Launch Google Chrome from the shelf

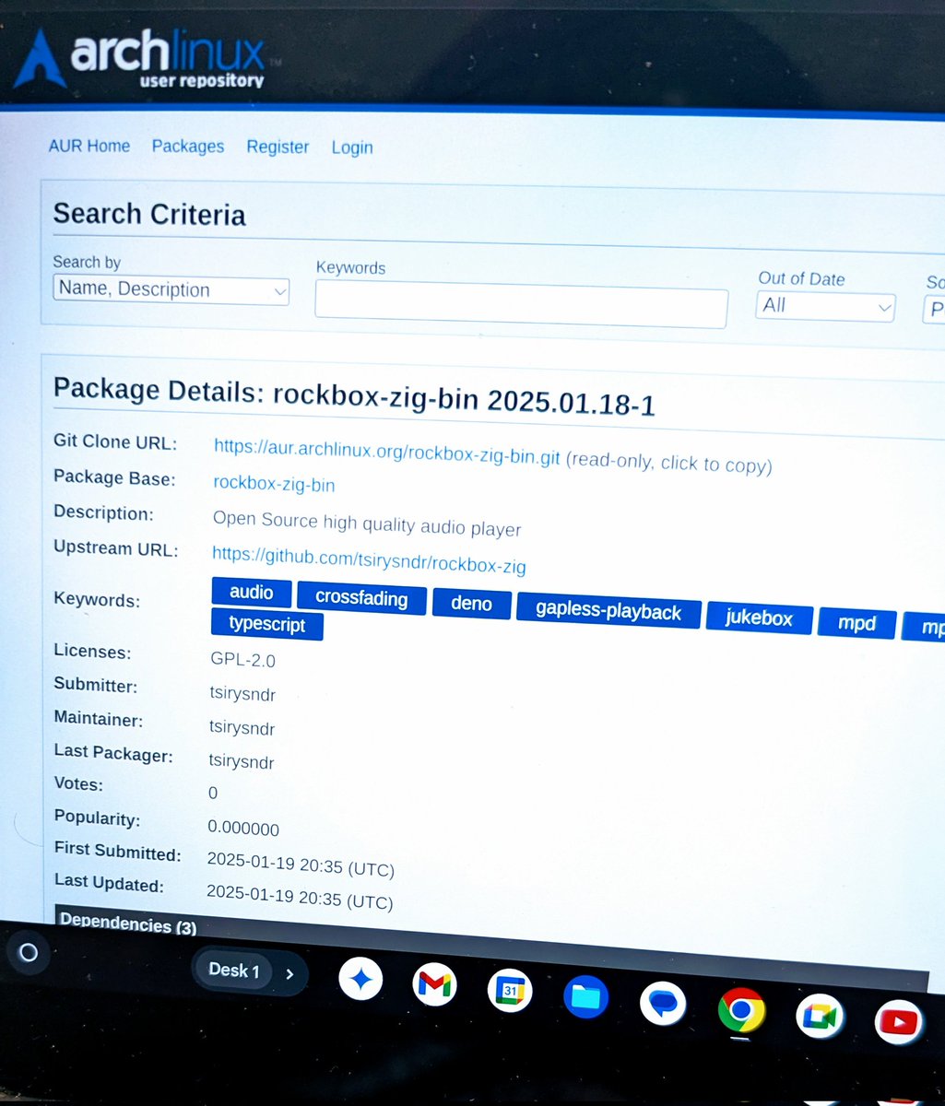click(x=740, y=1011)
